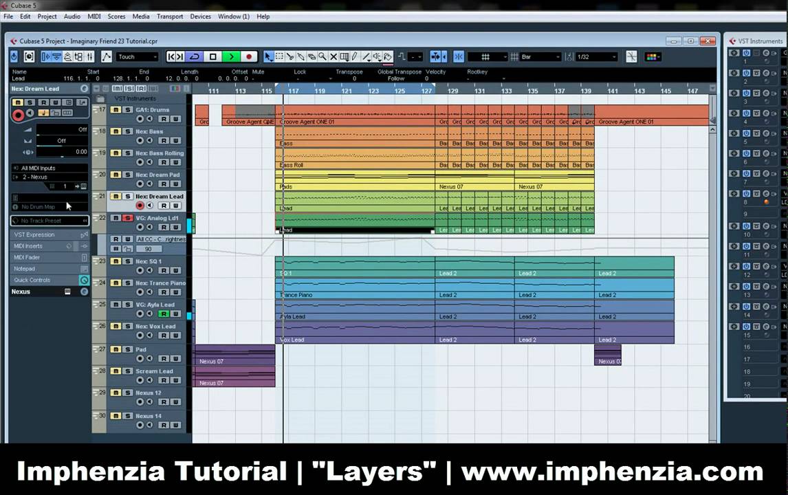
Task: Open the Project menu
Action: point(47,16)
